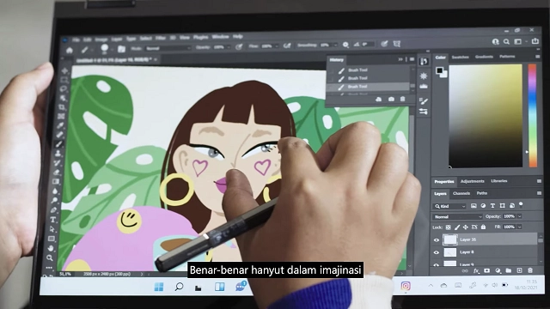Open the Window menu
550x309 pixels.
(220, 37)
